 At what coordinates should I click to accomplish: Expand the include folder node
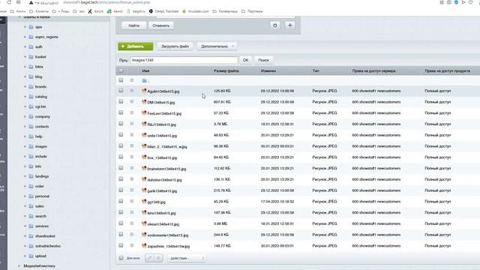[25, 157]
